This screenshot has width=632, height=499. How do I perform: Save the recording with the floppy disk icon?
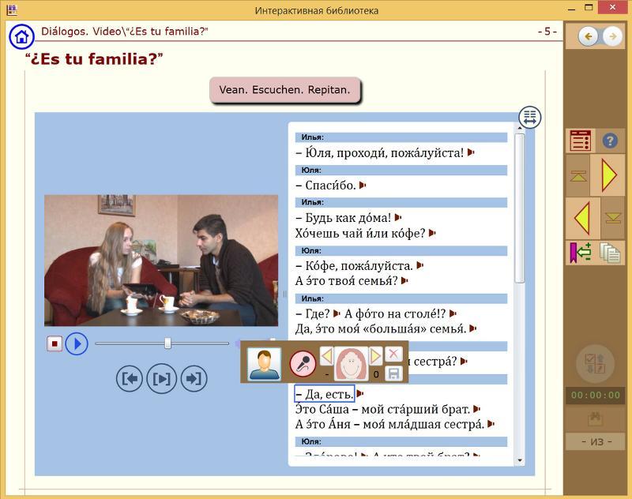393,373
